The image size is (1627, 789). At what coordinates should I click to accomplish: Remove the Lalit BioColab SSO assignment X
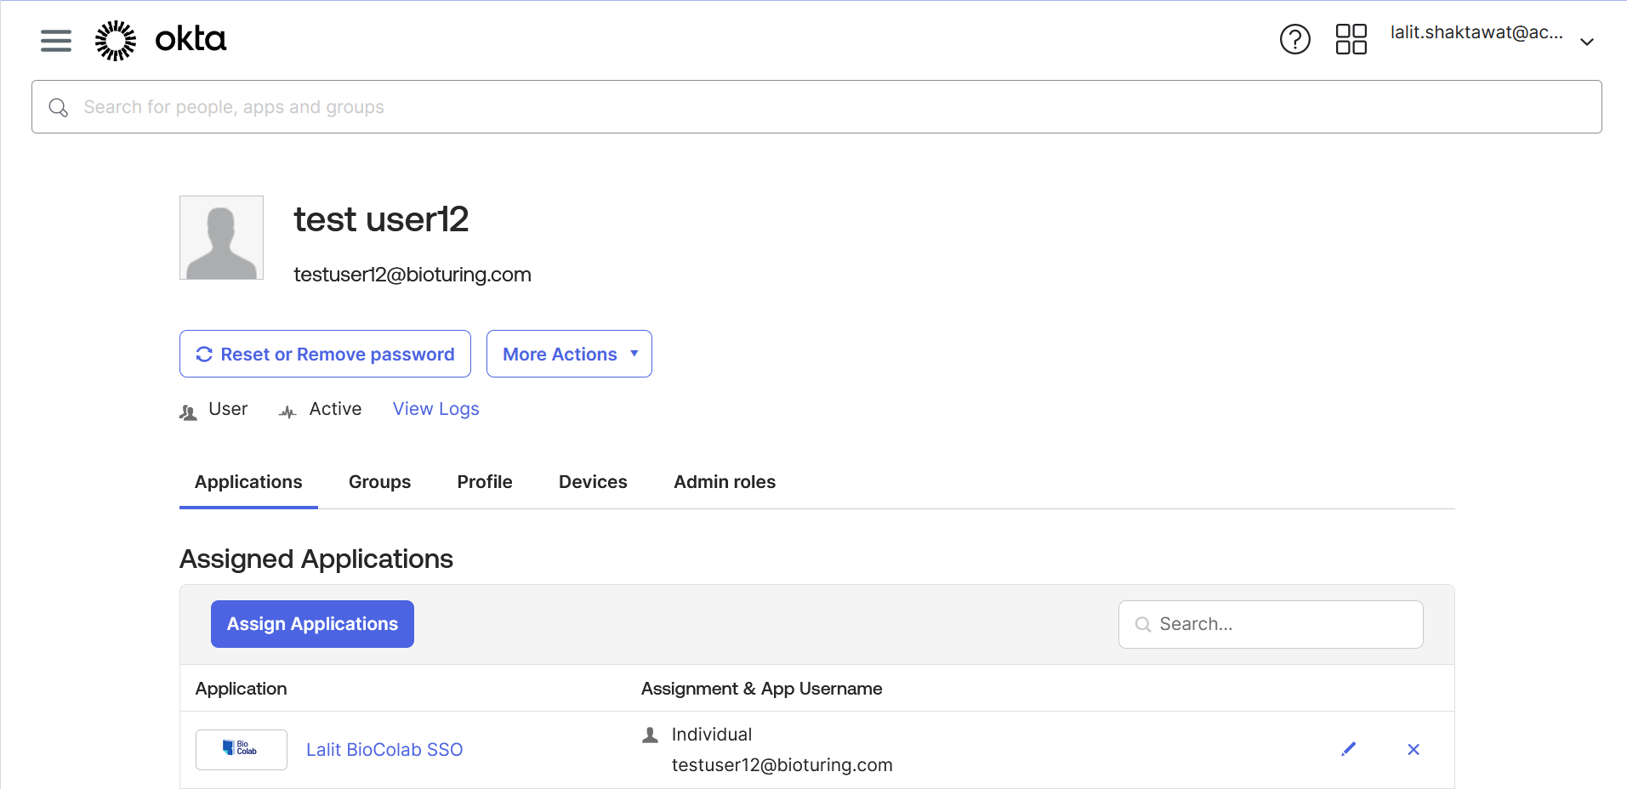coord(1414,749)
